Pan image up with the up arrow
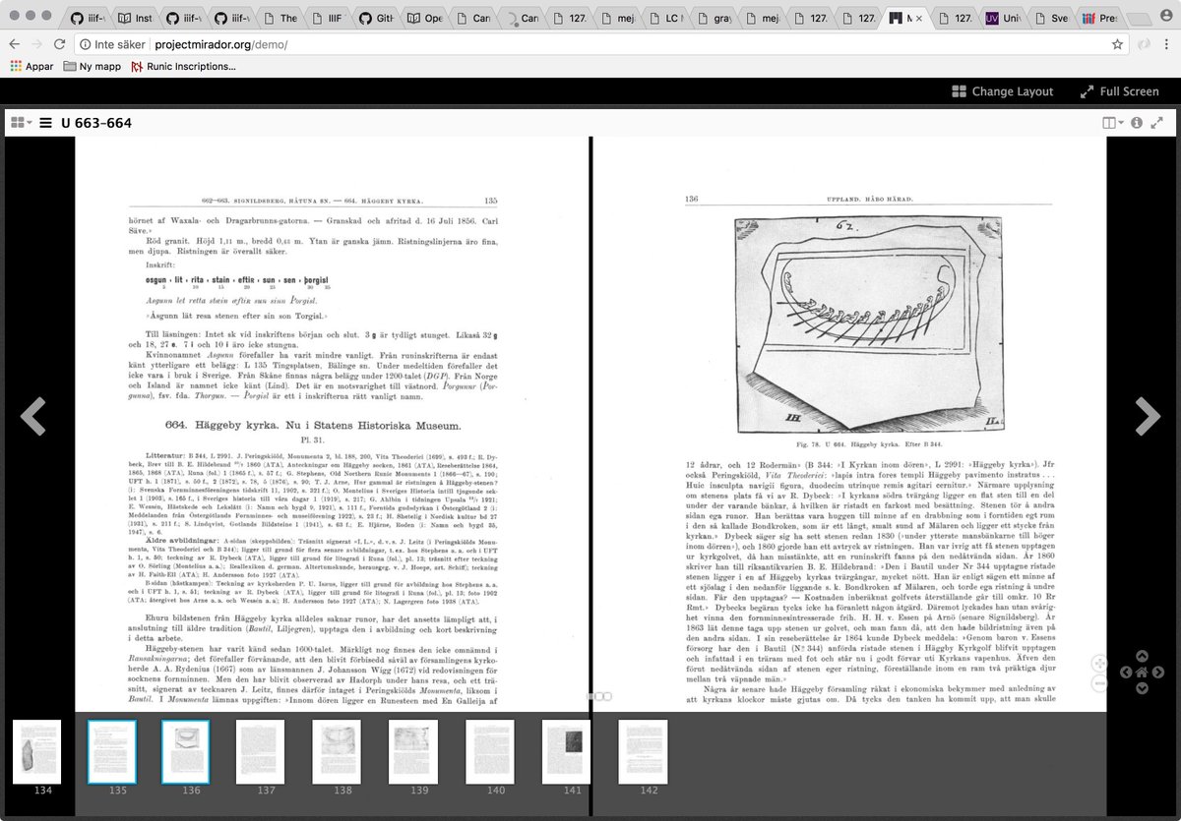Screen dimensions: 1181x821 [1142, 656]
